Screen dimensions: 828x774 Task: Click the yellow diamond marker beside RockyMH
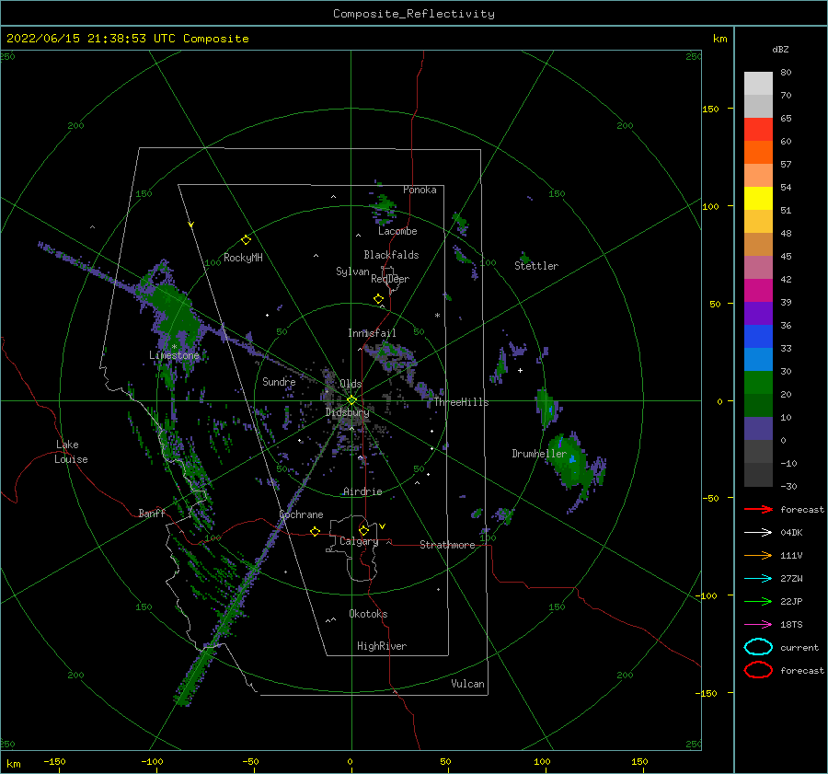246,240
